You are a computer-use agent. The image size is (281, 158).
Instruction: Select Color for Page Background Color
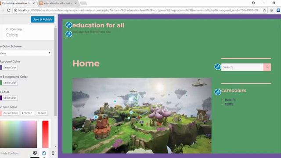(x=10, y=83)
